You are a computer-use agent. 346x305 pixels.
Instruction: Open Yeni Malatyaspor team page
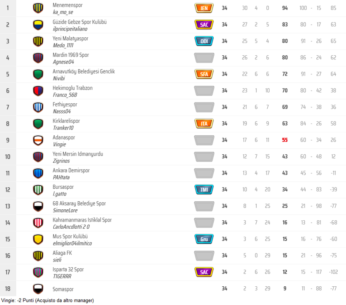coord(70,39)
